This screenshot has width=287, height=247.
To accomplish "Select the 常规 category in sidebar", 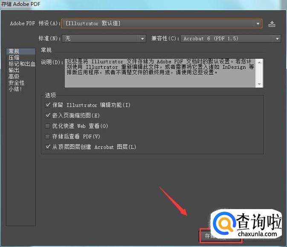I will pos(21,51).
